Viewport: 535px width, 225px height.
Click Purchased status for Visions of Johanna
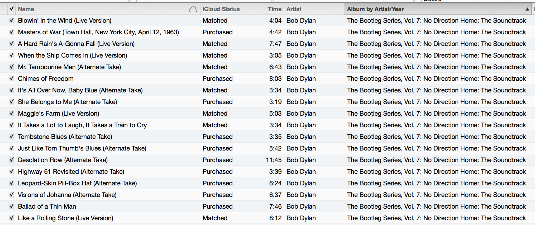218,195
